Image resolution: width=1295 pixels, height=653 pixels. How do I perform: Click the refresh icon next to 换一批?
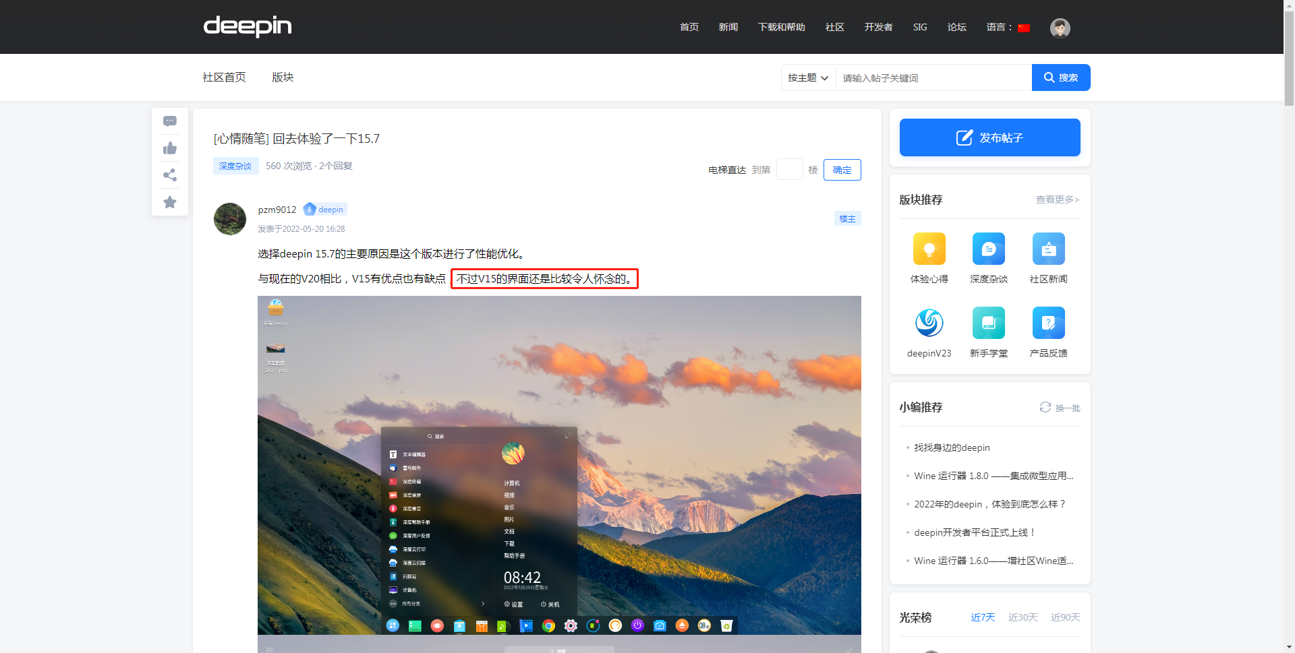point(1045,407)
